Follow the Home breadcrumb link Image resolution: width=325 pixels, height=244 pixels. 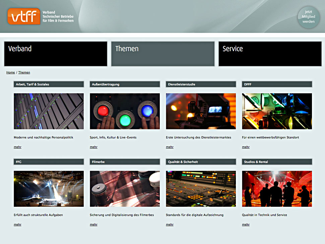pyautogui.click(x=11, y=72)
